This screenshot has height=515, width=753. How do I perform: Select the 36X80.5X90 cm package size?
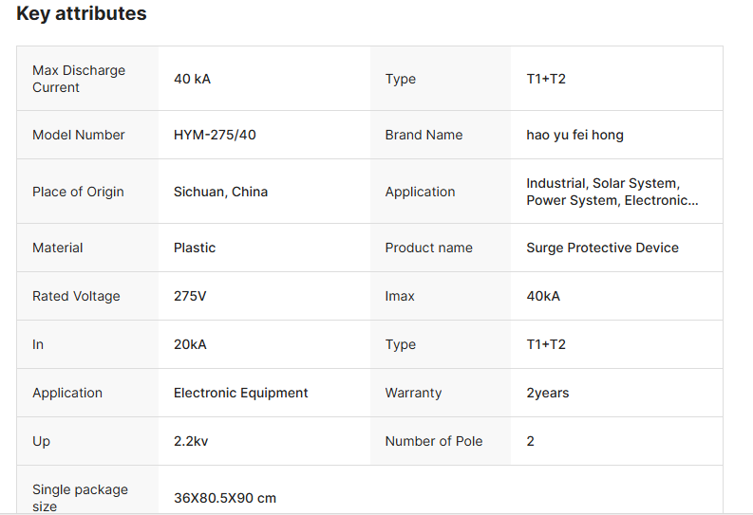(x=225, y=498)
